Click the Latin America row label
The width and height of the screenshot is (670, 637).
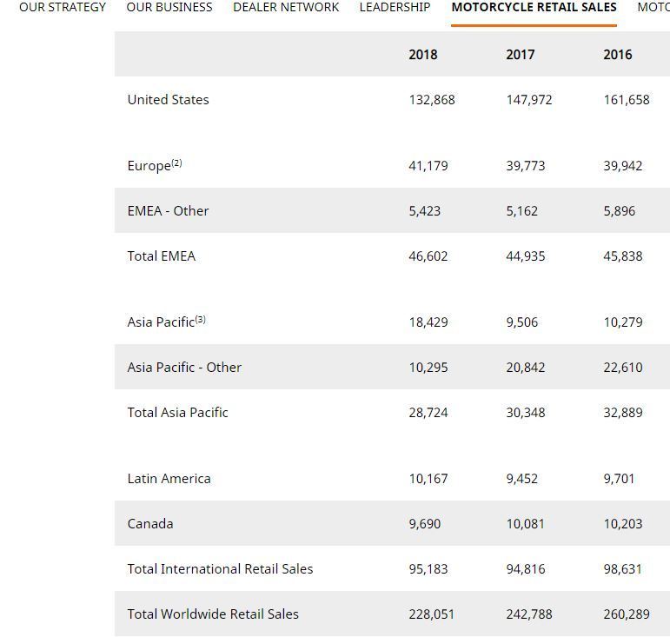click(x=169, y=479)
